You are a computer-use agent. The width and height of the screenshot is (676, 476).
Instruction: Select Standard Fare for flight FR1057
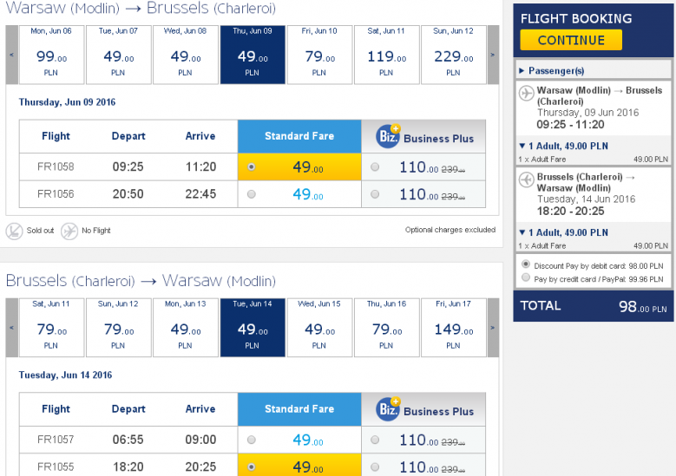click(252, 440)
